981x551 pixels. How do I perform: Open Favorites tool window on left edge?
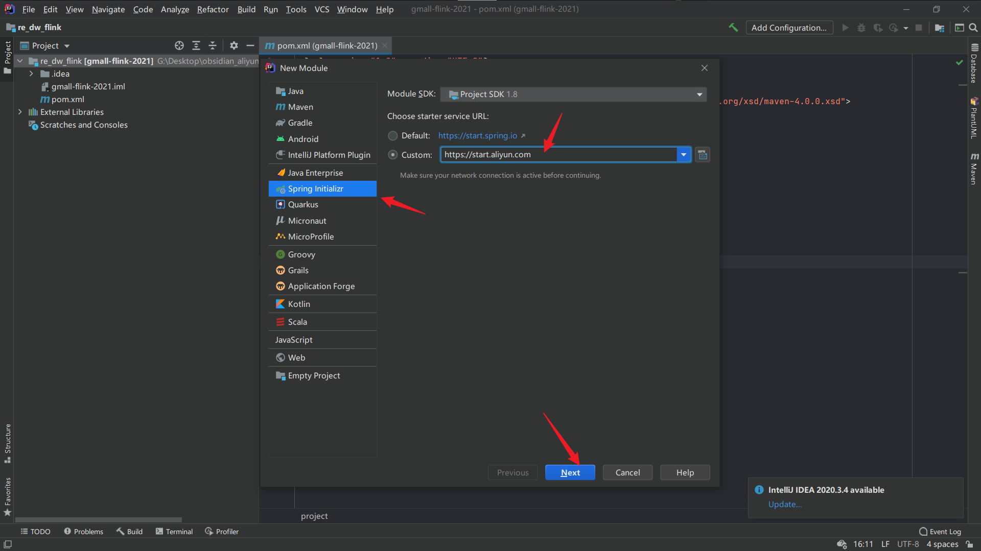pos(8,497)
